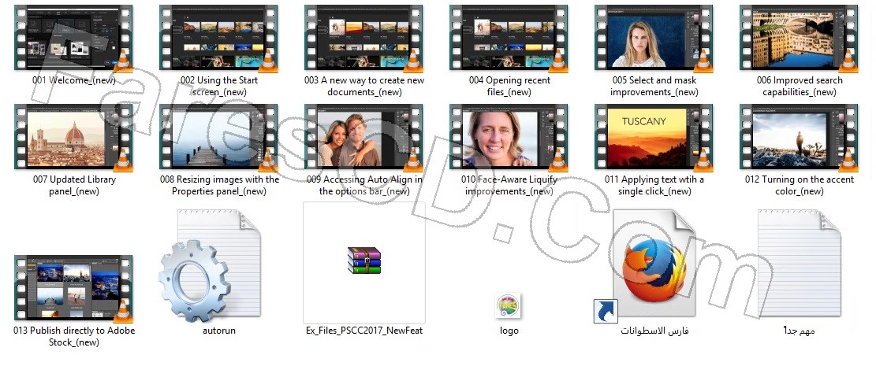Click the label '010 Face-Aware Liquify improvements_(new)'
The image size is (876, 377).
point(509,185)
